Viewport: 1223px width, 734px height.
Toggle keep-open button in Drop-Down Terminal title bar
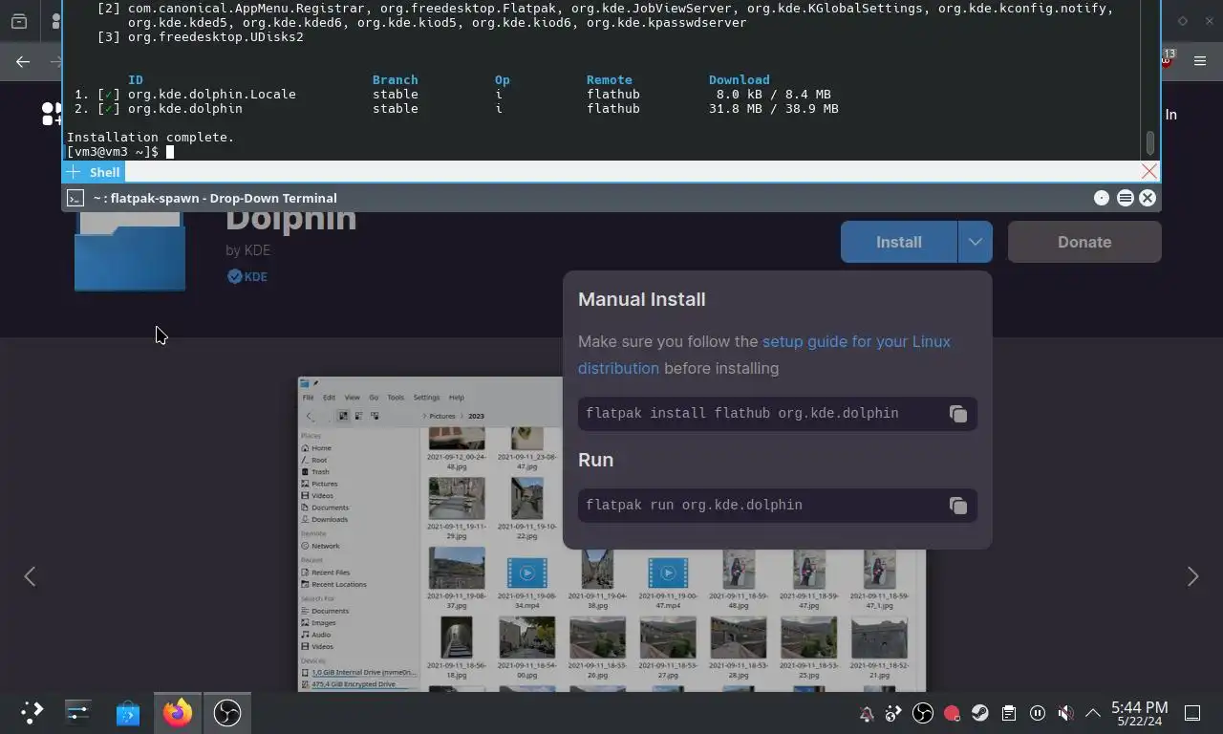(x=1102, y=198)
